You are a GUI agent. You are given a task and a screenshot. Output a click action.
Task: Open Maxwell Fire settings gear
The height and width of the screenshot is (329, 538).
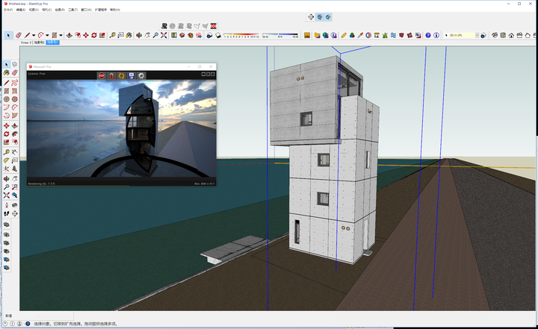pos(141,75)
